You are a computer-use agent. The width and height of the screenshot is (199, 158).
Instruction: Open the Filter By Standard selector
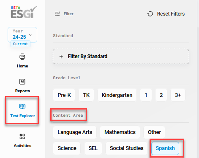(x=121, y=56)
